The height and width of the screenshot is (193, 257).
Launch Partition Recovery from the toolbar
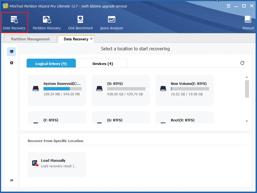pos(47,23)
